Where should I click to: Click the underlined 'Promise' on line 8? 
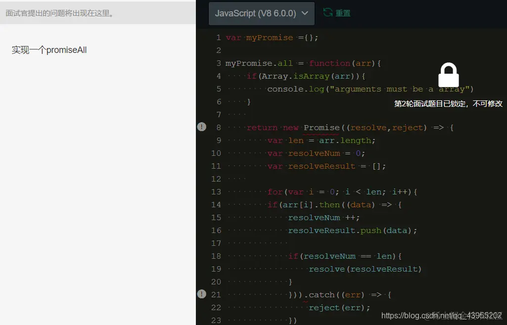pos(322,128)
